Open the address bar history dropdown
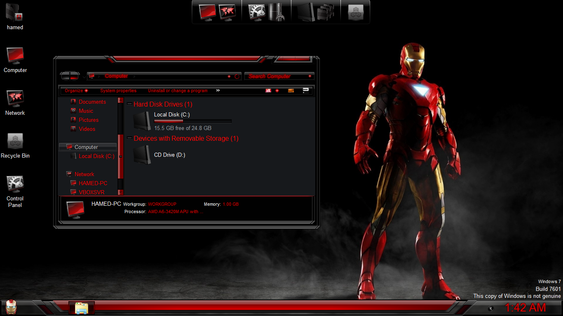The image size is (563, 316). (229, 77)
